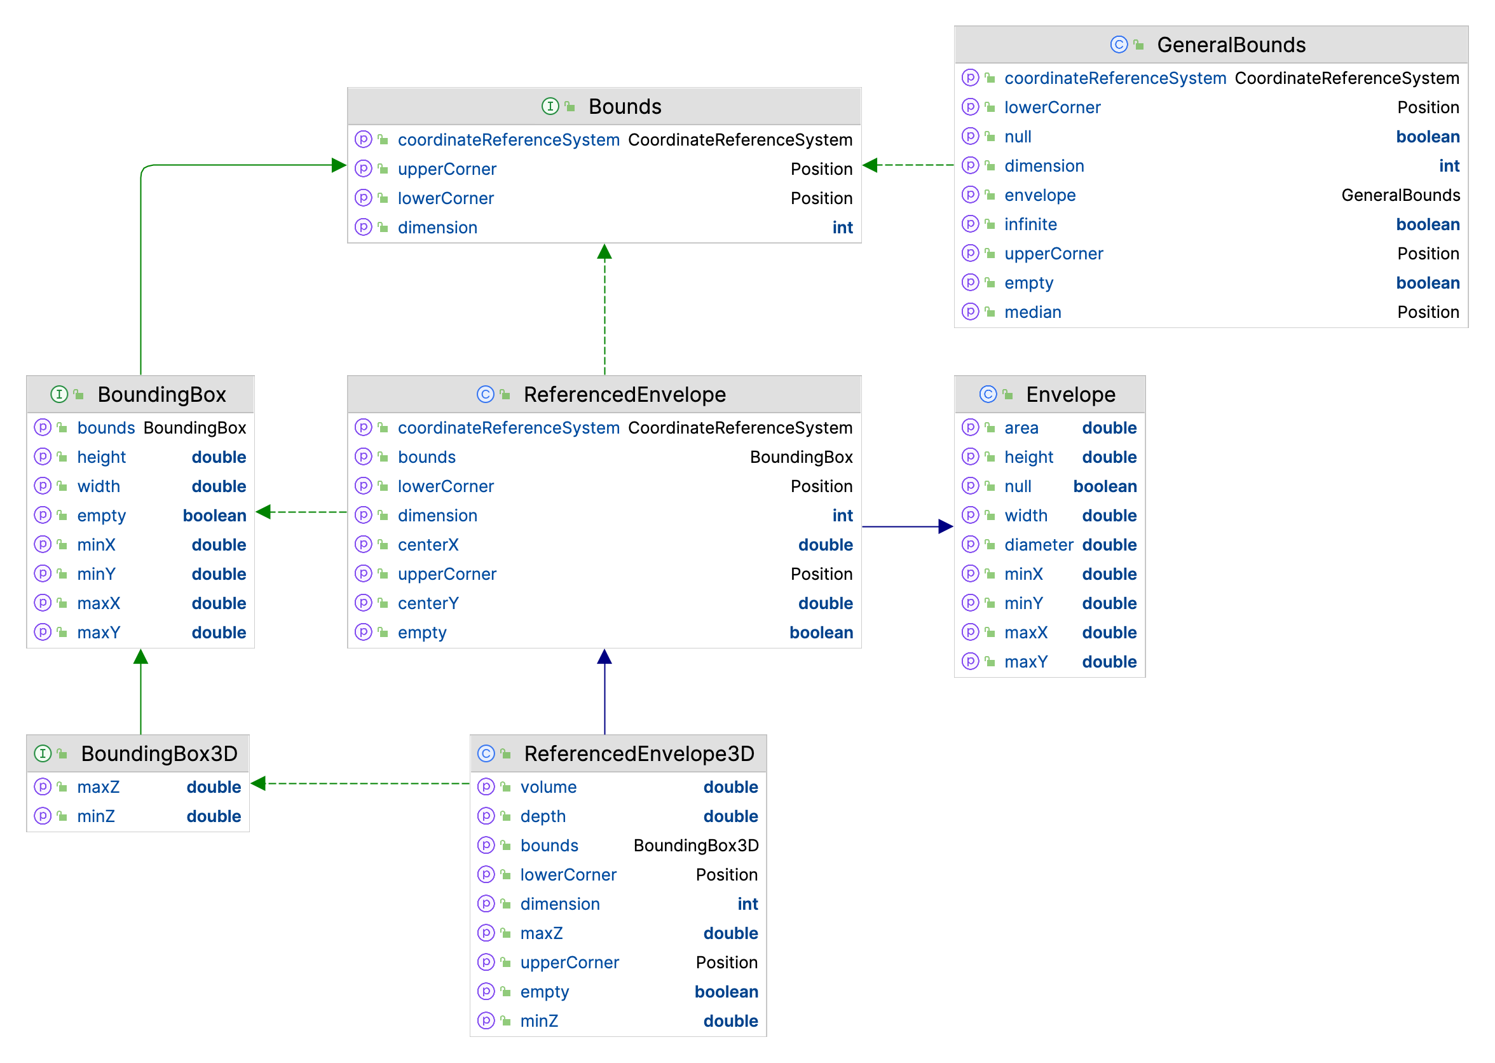The width and height of the screenshot is (1495, 1063).
Task: Click the interface icon beside BoundingBox title
Action: pyautogui.click(x=59, y=394)
